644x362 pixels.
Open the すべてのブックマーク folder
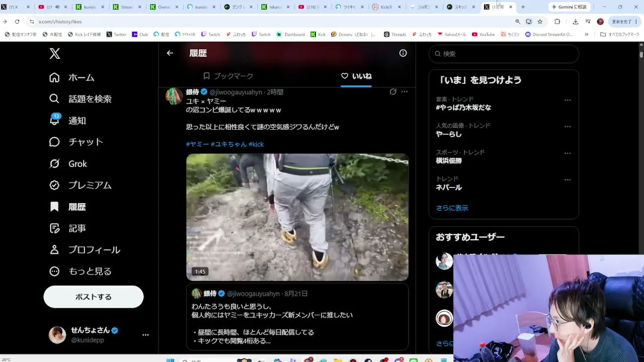click(620, 35)
